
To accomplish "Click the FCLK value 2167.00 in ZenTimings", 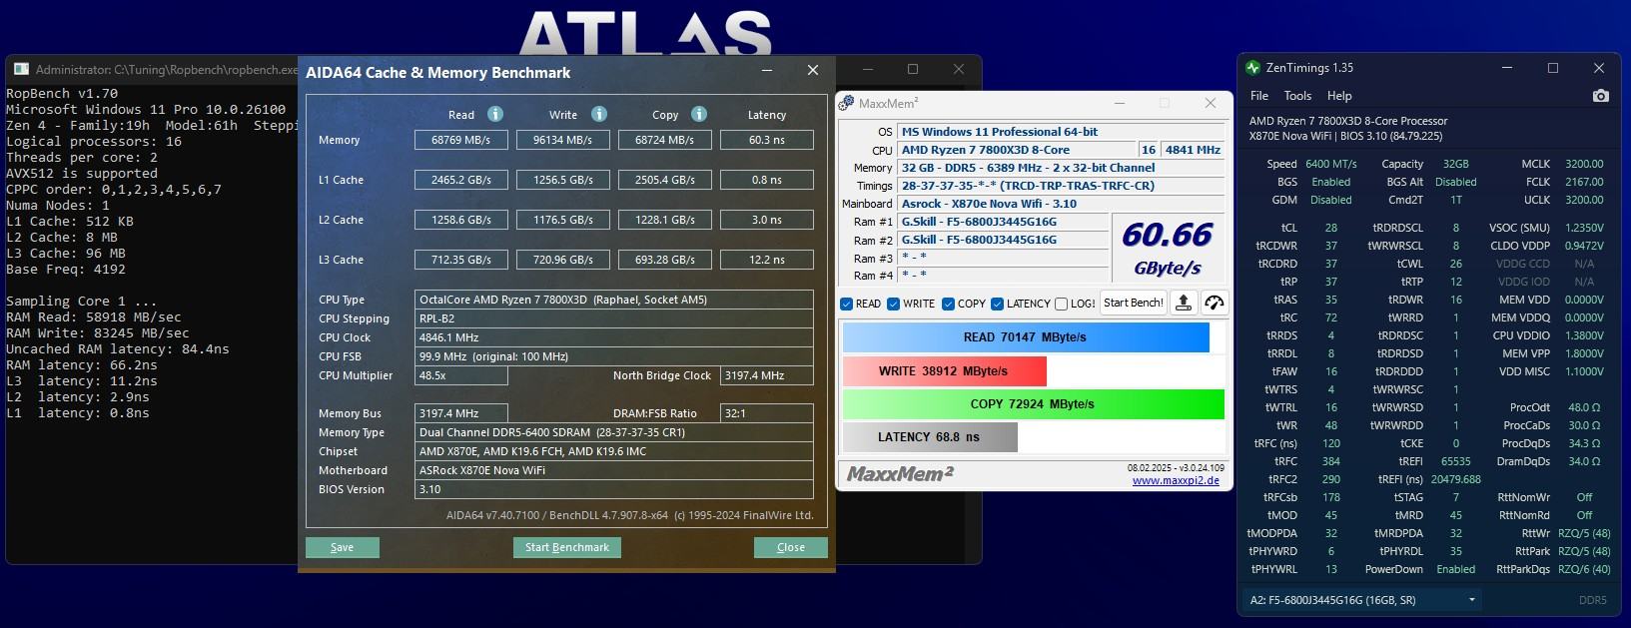I will coord(1584,182).
